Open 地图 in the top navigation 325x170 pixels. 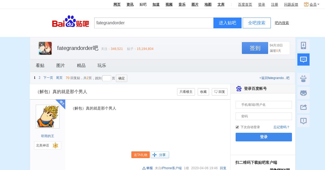click(x=208, y=4)
